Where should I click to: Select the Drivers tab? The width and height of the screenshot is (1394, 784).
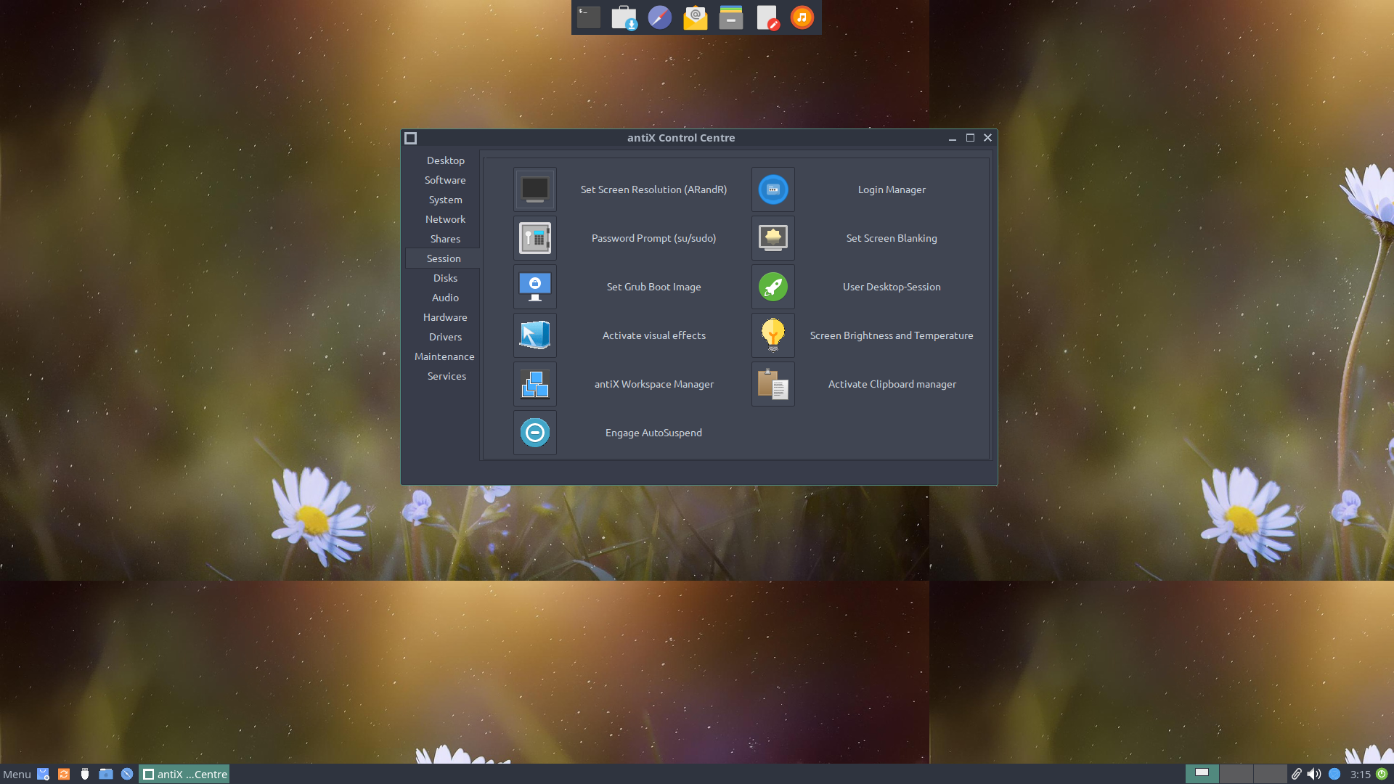click(x=445, y=337)
